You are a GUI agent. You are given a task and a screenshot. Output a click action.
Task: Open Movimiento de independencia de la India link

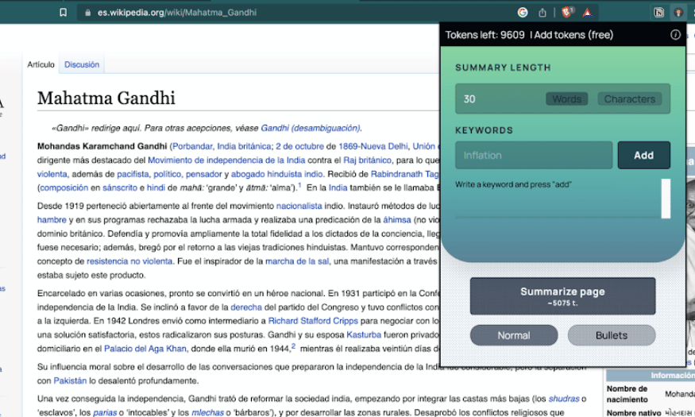pyautogui.click(x=226, y=160)
